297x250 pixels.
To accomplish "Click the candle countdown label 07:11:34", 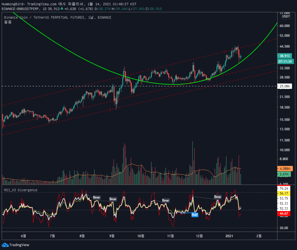I will (x=286, y=61).
